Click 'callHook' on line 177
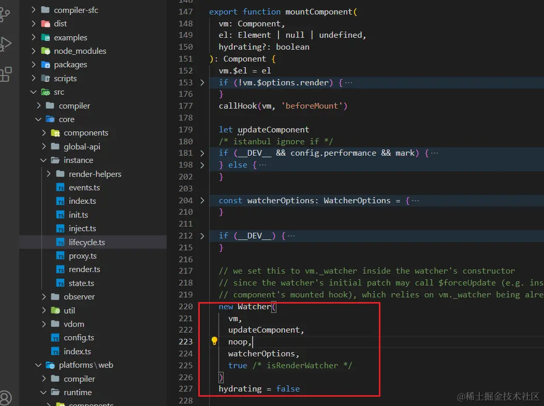This screenshot has height=406, width=544. (238, 106)
